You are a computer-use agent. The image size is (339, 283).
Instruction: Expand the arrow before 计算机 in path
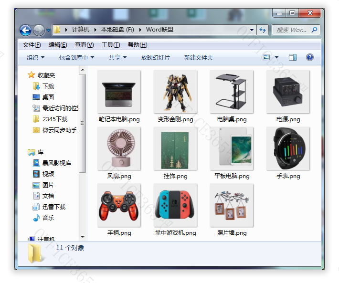tap(66, 30)
